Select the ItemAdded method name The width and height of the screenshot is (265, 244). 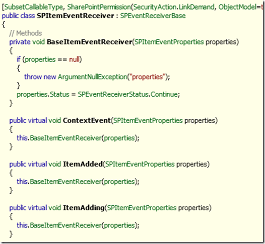pyautogui.click(x=83, y=164)
